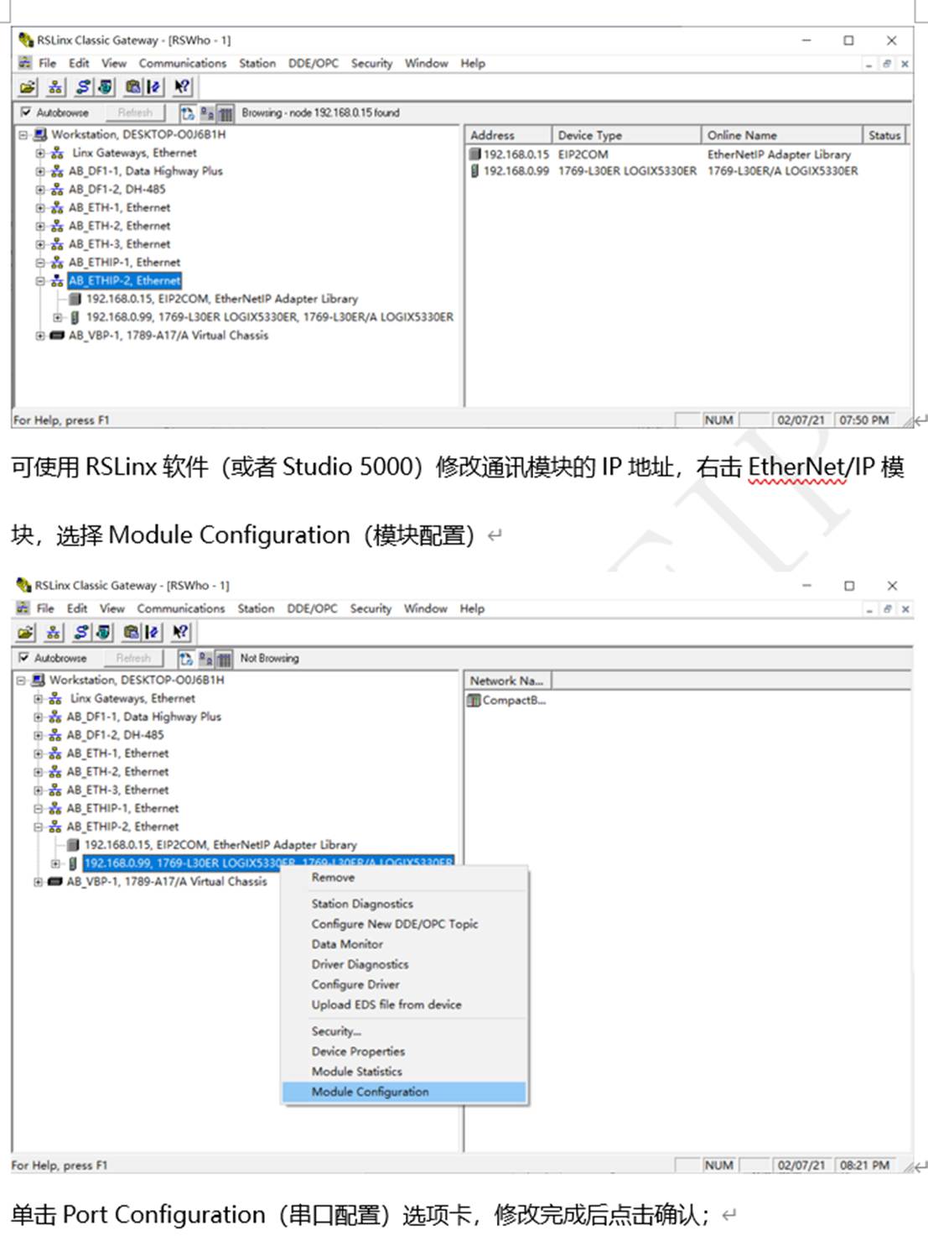Switch to large icons view in the Browsing window
This screenshot has height=1257, width=928.
tap(189, 113)
